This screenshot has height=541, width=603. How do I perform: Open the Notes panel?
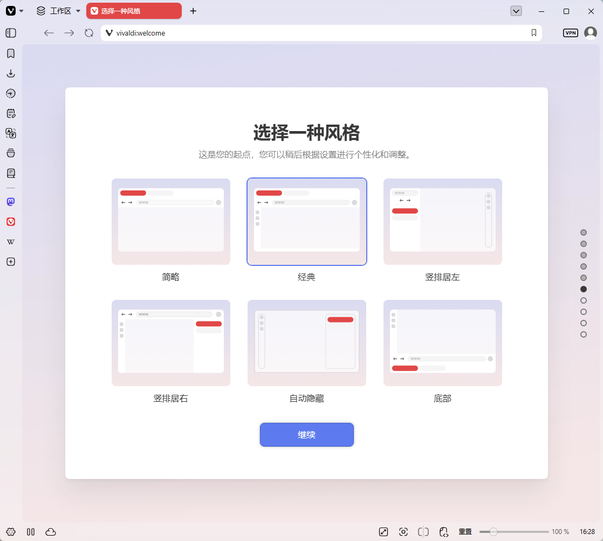point(11,113)
